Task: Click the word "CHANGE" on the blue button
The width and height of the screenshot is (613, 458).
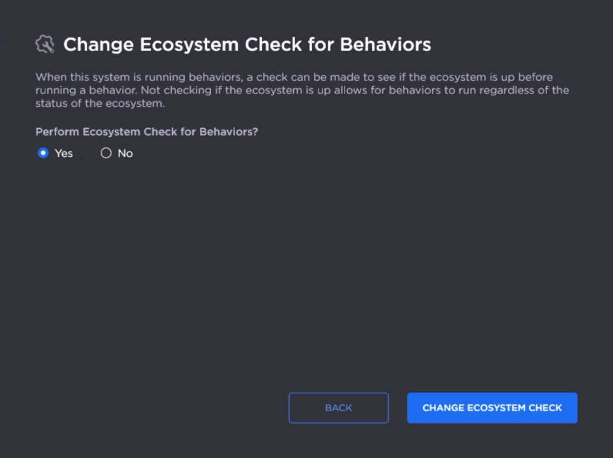Action: click(x=443, y=408)
